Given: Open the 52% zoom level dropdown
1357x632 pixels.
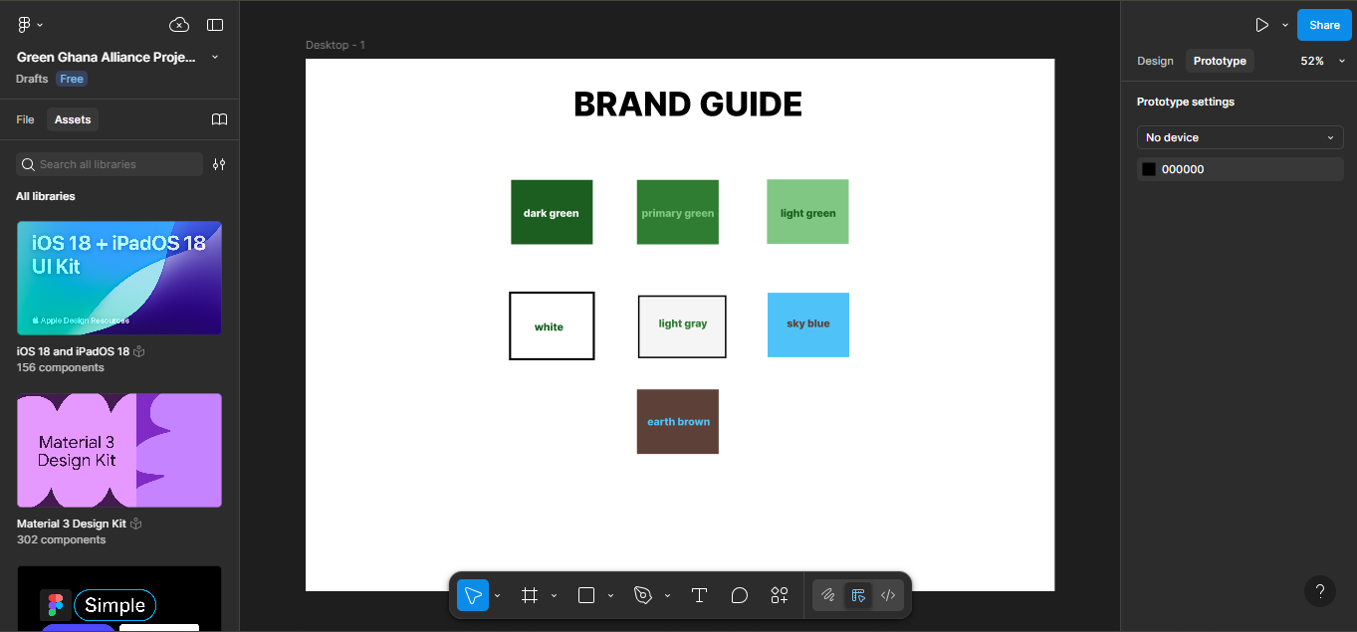Looking at the screenshot, I should [x=1321, y=61].
